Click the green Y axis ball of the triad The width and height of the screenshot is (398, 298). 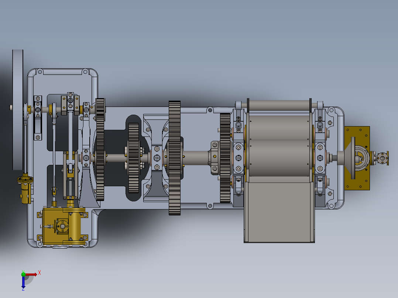(23, 274)
